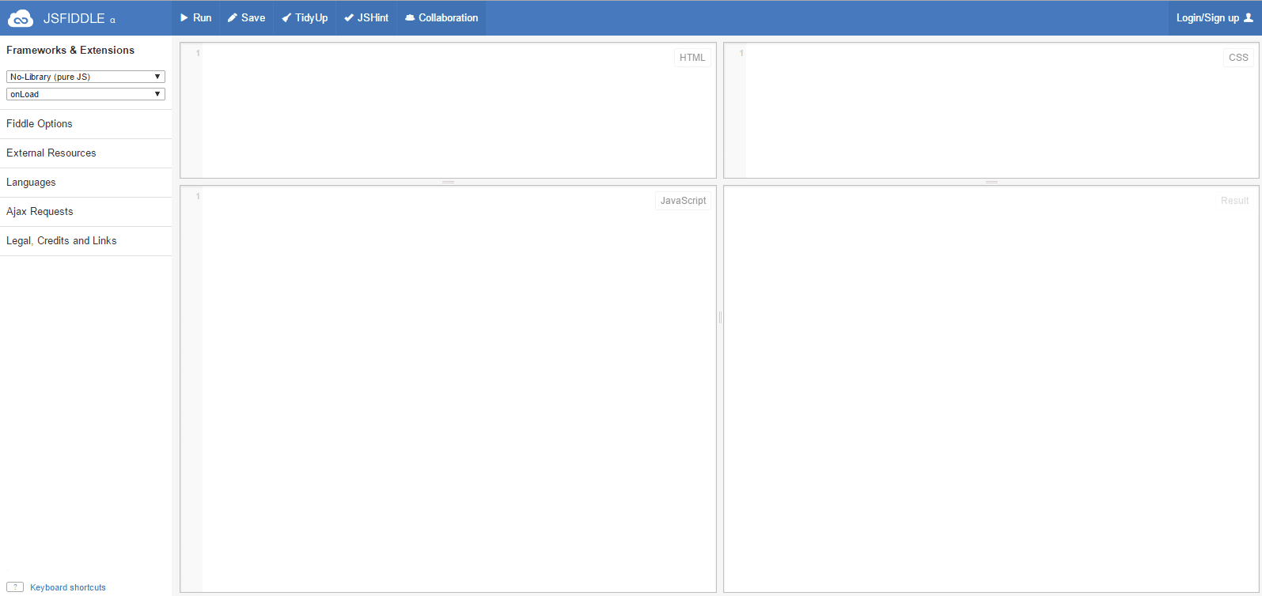This screenshot has width=1262, height=596.
Task: Click the TidyUp brush icon
Action: [x=286, y=17]
